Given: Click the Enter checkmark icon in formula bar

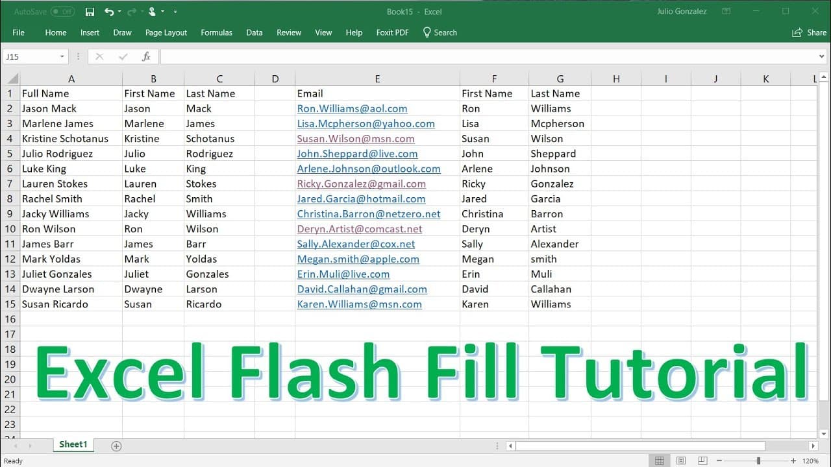Looking at the screenshot, I should pos(123,56).
